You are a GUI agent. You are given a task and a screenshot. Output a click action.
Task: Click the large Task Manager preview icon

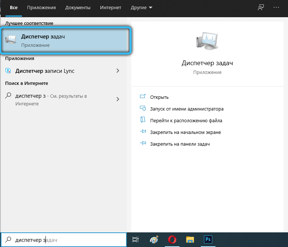tap(207, 41)
